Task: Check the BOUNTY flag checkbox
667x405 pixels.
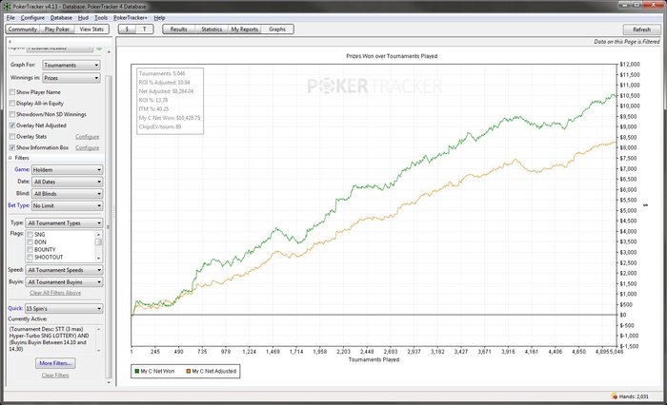Action: (30, 250)
